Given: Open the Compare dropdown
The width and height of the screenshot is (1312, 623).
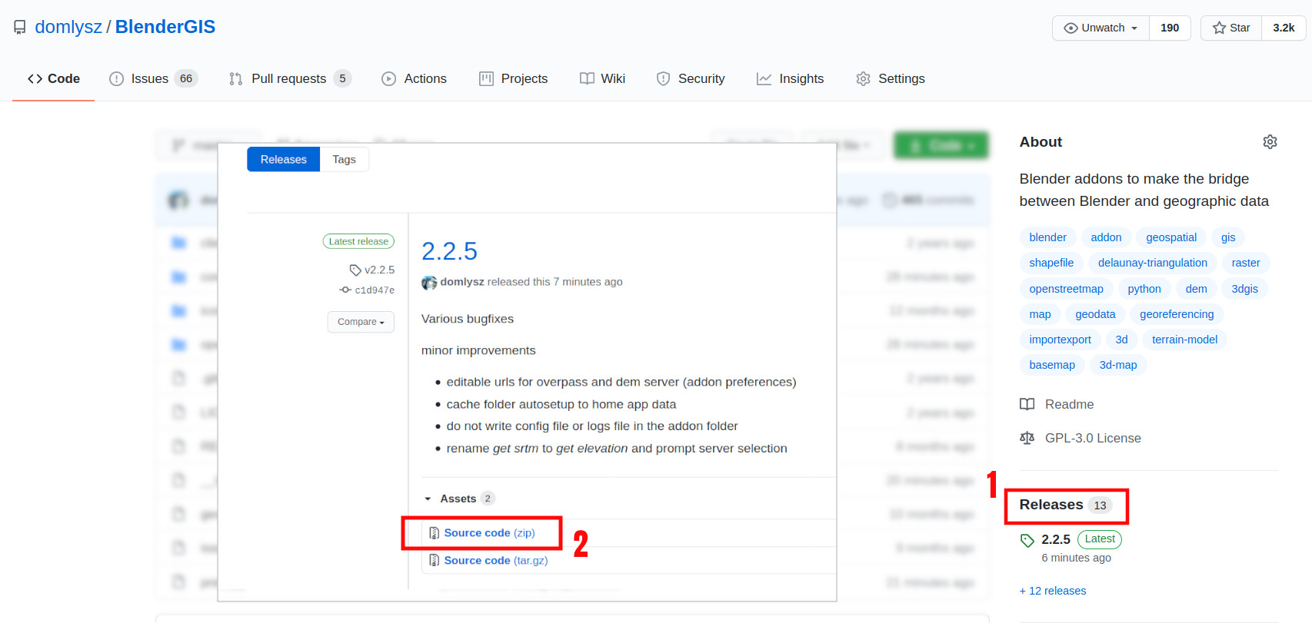Looking at the screenshot, I should 361,322.
